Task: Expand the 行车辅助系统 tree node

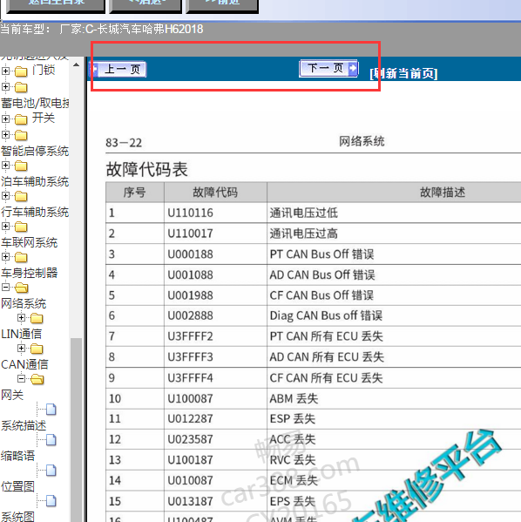Action: [5, 195]
